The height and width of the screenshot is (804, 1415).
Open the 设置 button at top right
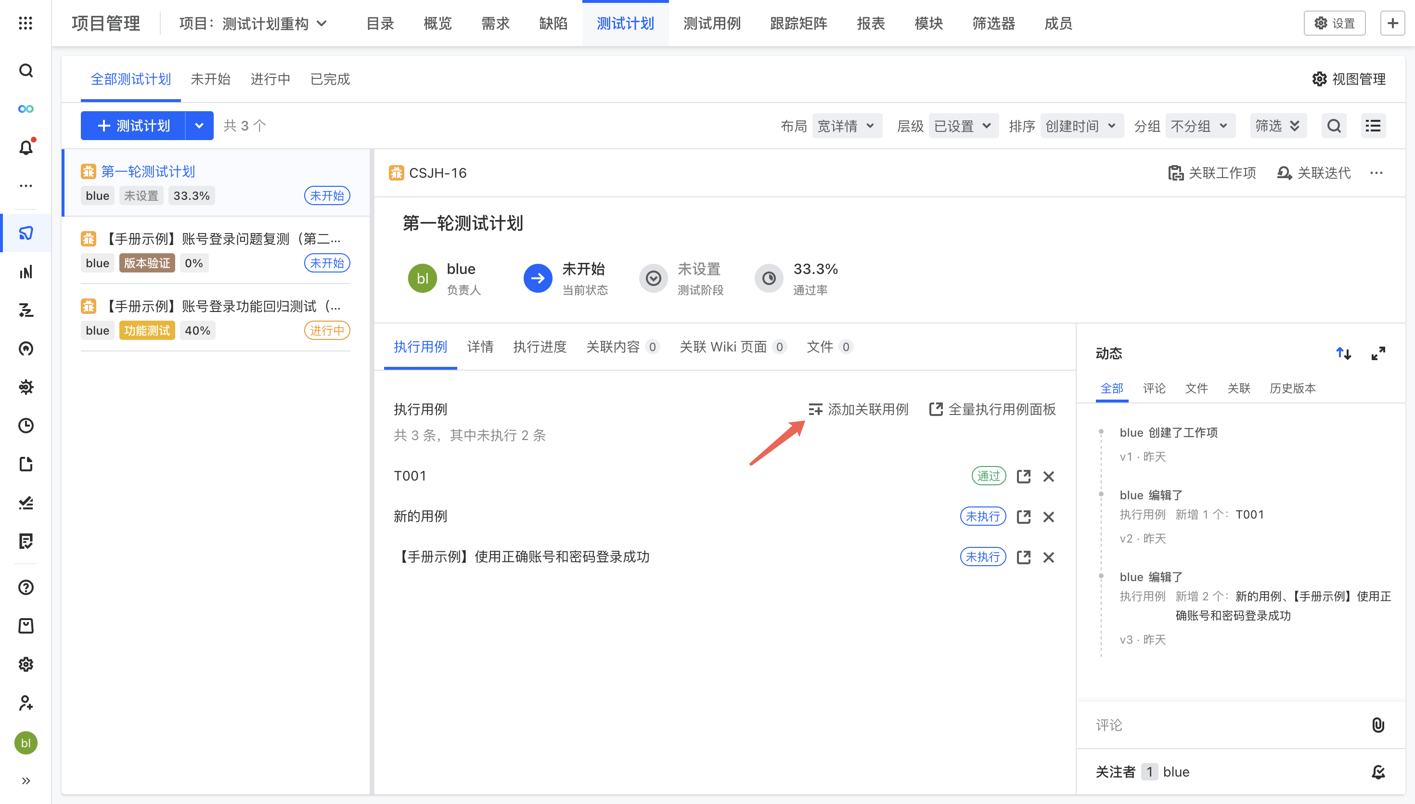(1335, 23)
